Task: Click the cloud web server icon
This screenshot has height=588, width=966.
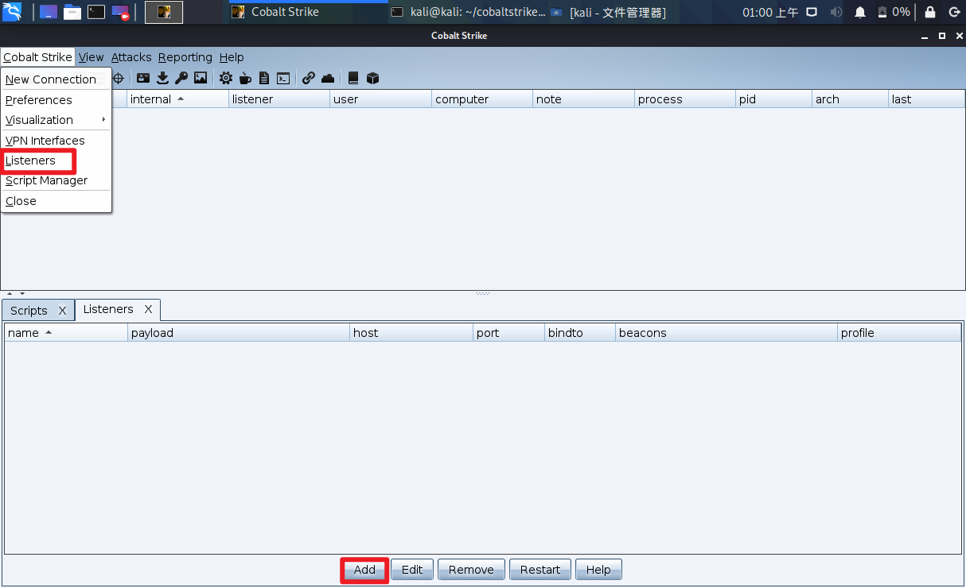Action: 328,78
